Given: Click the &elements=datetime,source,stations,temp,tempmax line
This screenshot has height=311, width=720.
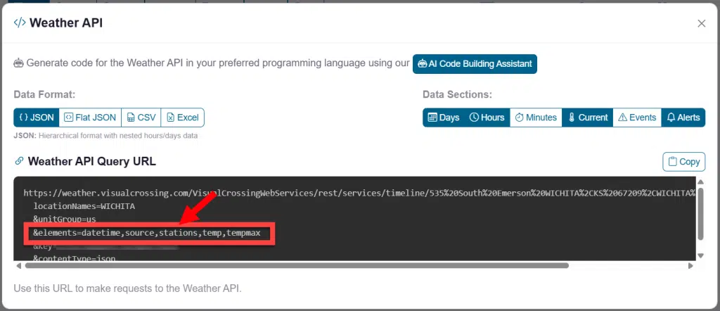Looking at the screenshot, I should (146, 233).
